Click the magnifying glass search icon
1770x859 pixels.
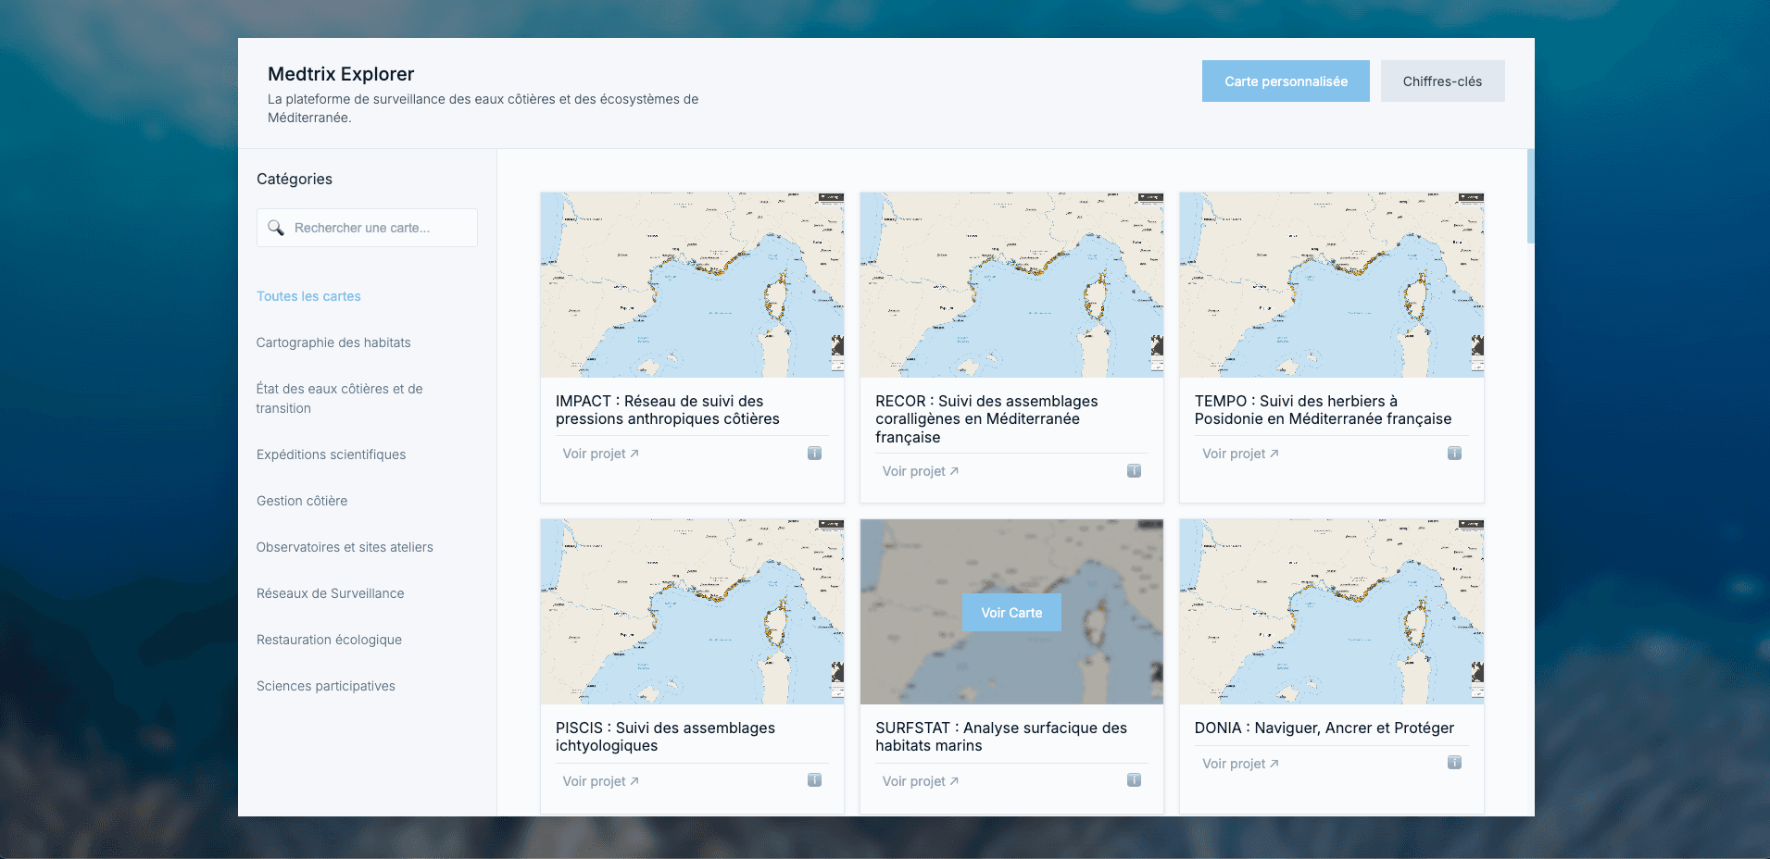(276, 228)
